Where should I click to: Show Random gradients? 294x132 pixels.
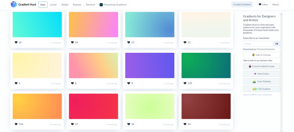click(x=91, y=4)
